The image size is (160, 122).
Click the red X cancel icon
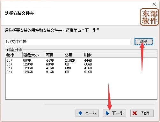click(135, 113)
